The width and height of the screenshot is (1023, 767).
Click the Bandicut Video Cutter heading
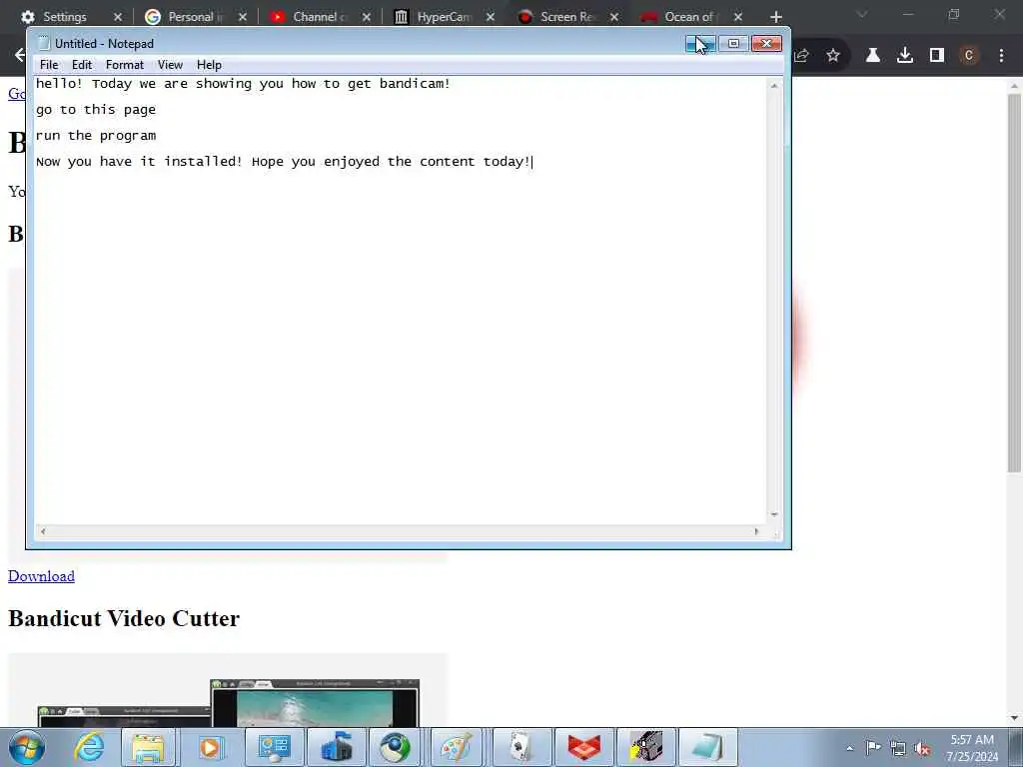pyautogui.click(x=124, y=618)
